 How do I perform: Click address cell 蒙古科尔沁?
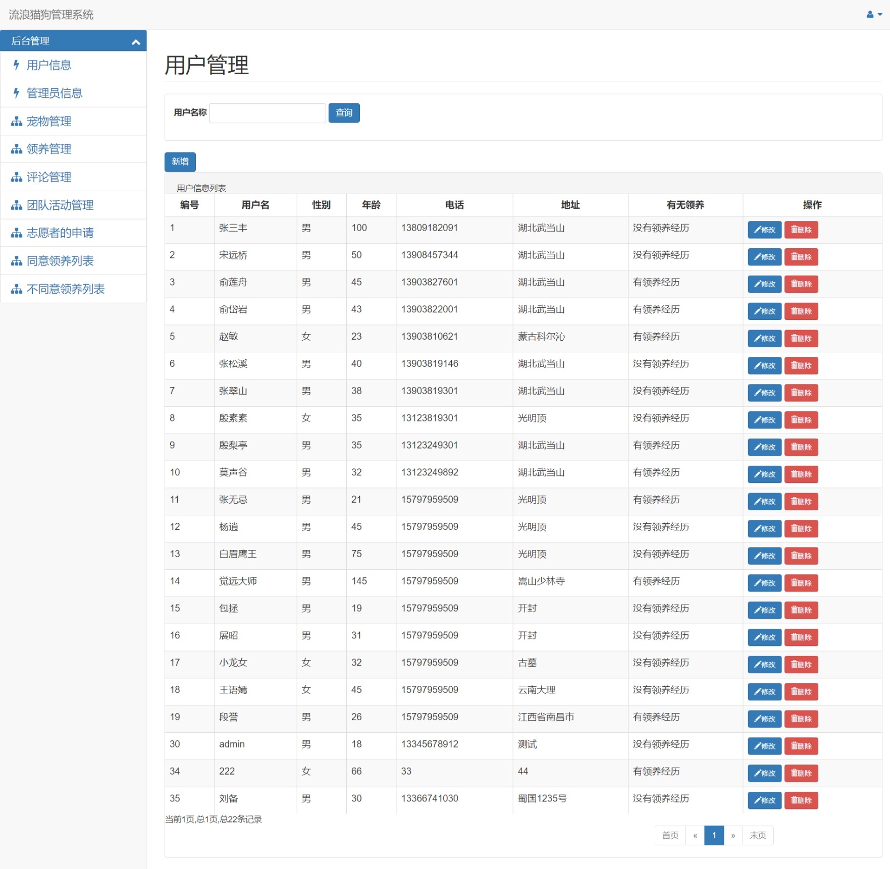(541, 337)
